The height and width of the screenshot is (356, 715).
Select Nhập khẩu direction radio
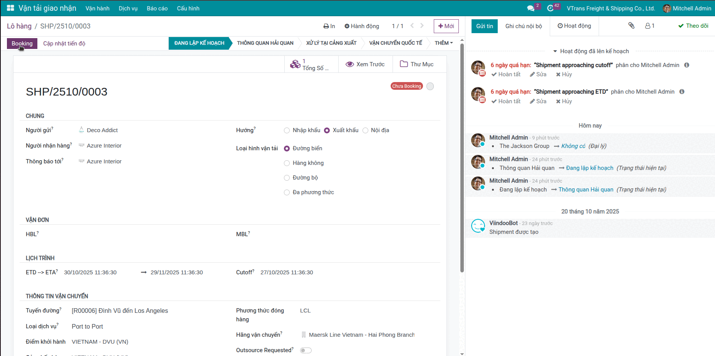pos(287,131)
